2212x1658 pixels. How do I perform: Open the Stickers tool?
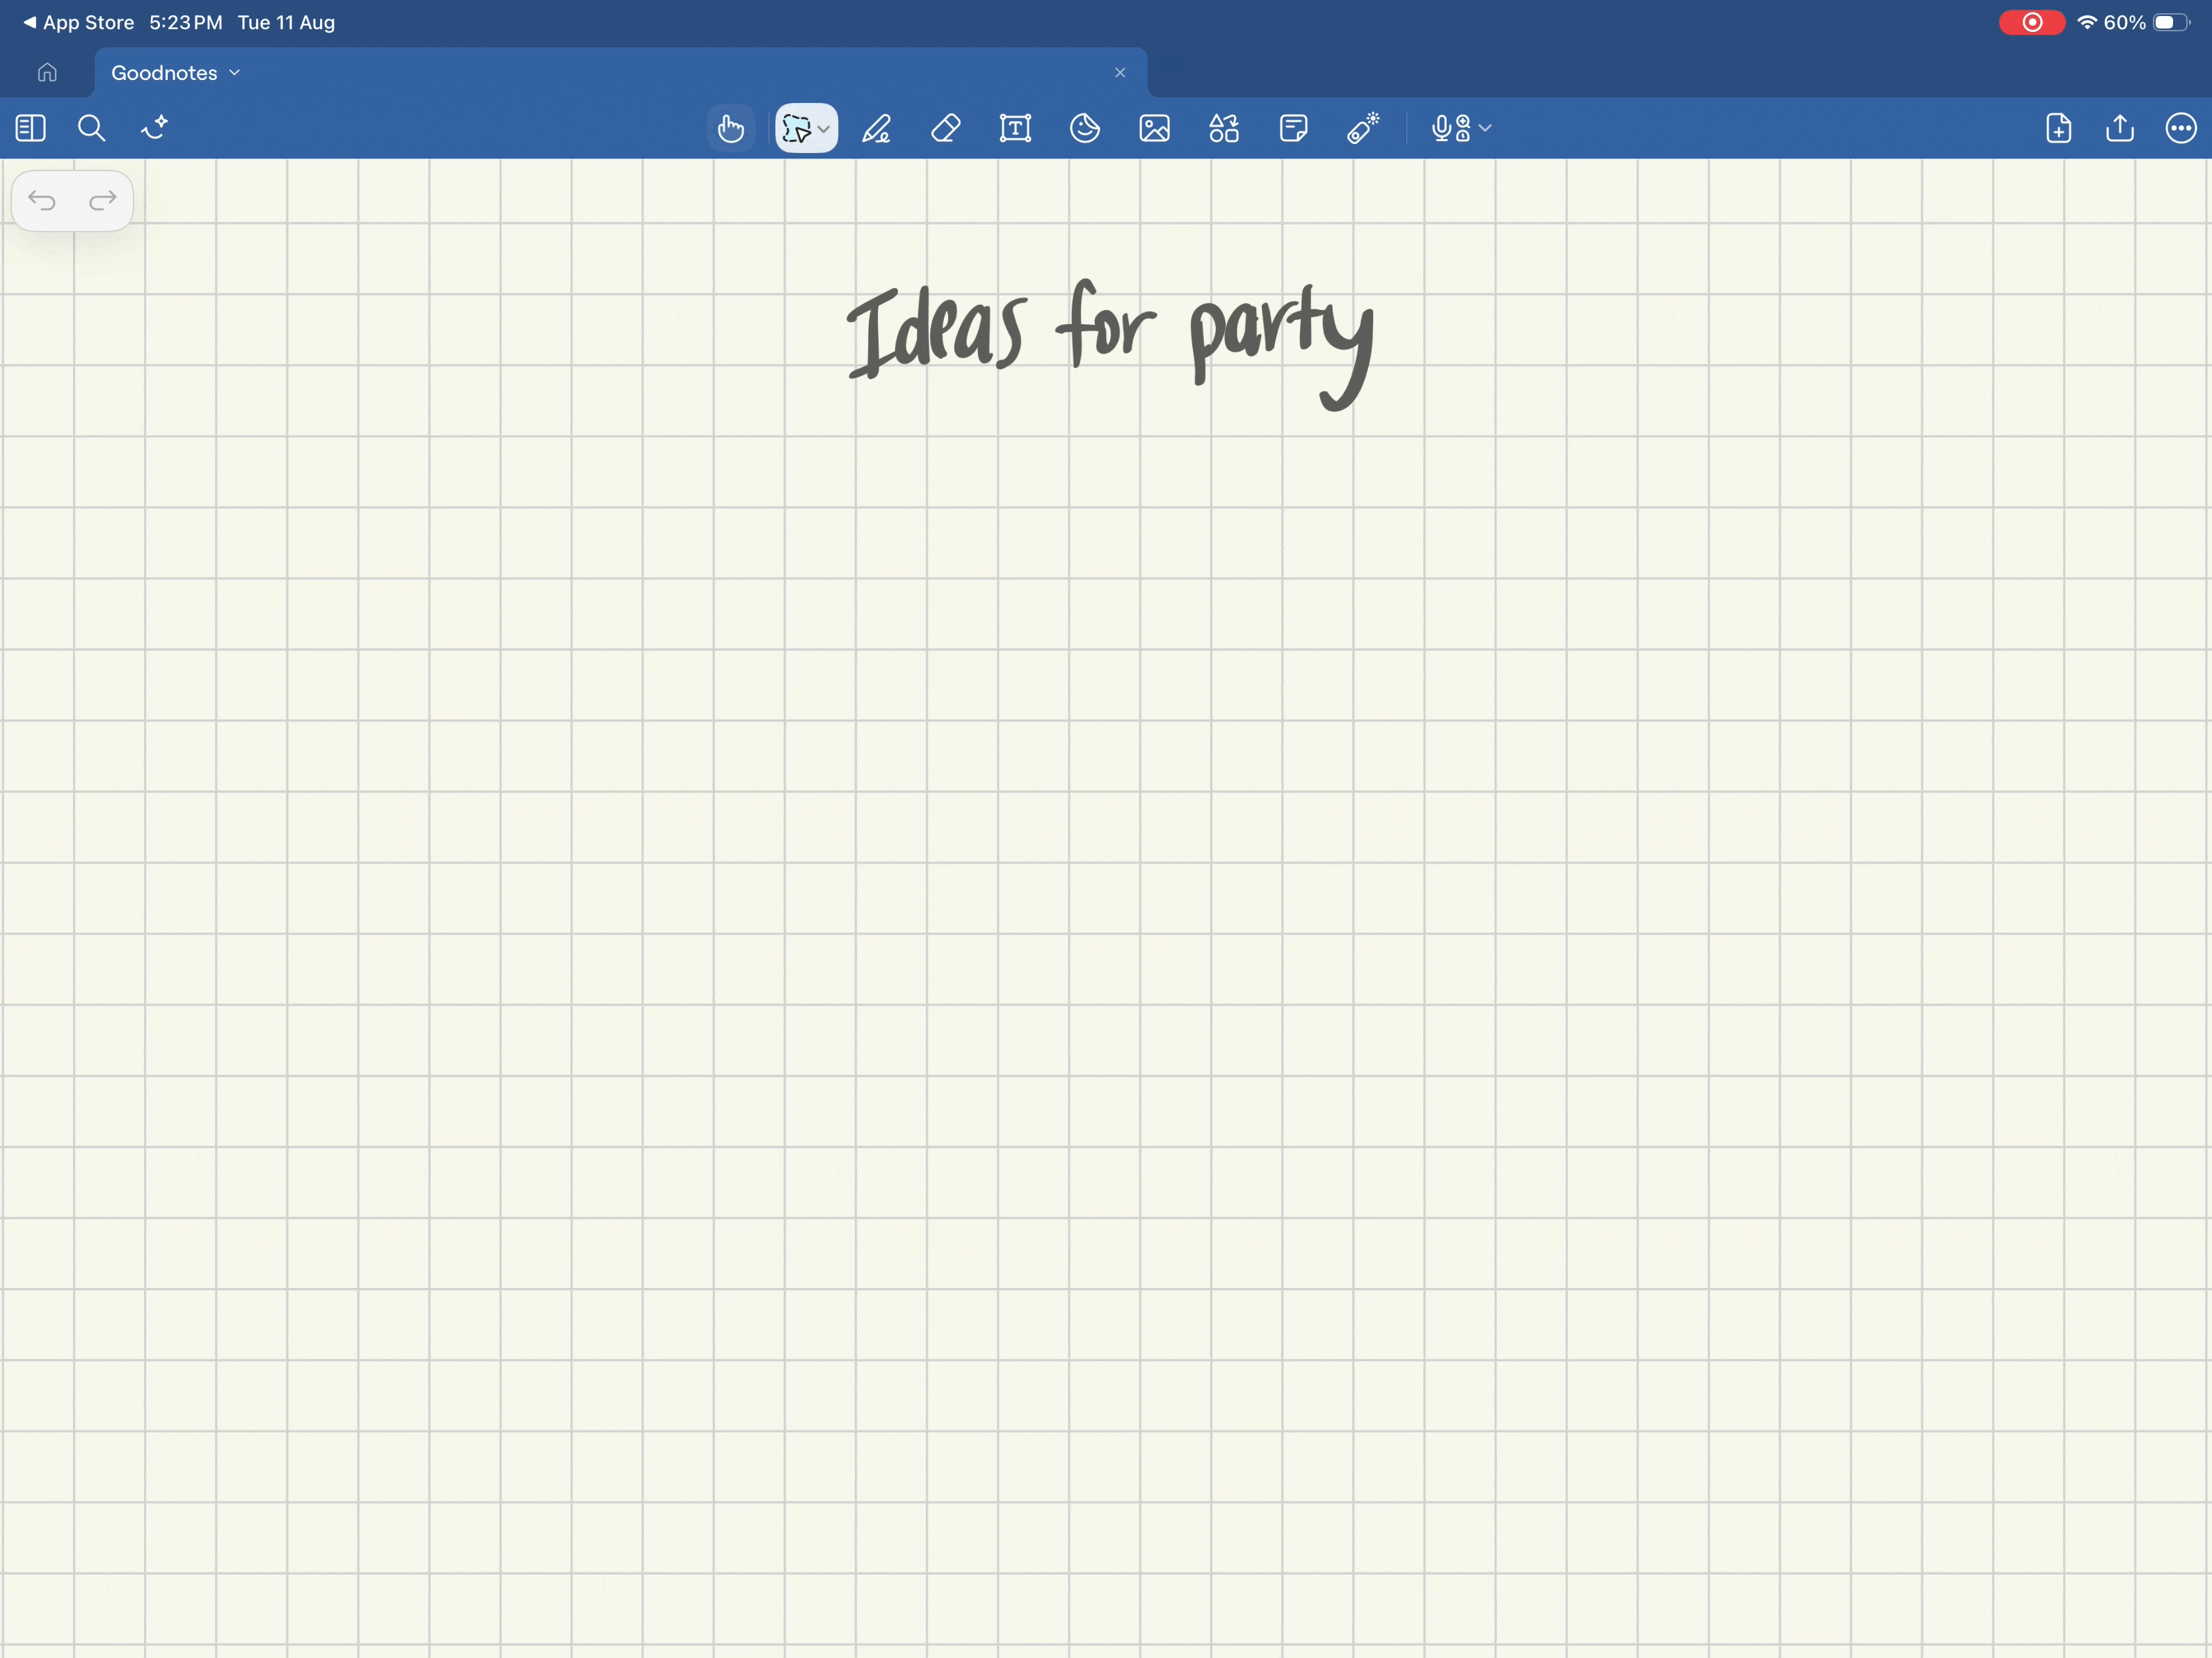1085,128
